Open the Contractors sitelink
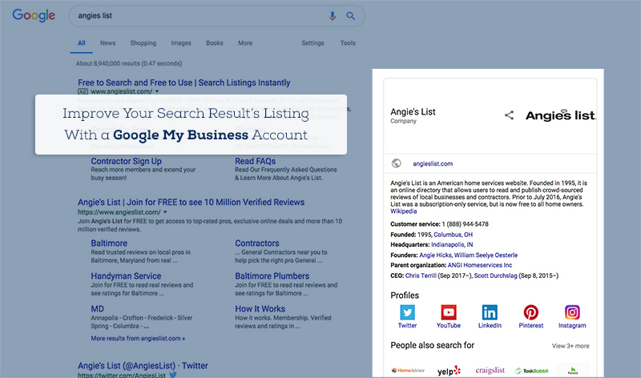 click(256, 243)
